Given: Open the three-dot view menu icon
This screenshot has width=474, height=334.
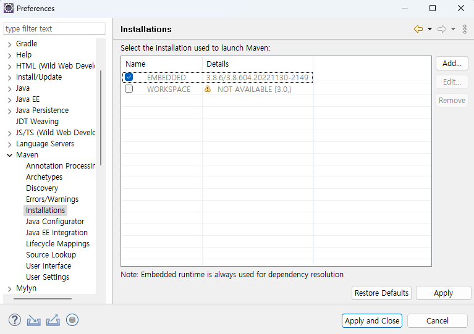Looking at the screenshot, I should pyautogui.click(x=465, y=29).
